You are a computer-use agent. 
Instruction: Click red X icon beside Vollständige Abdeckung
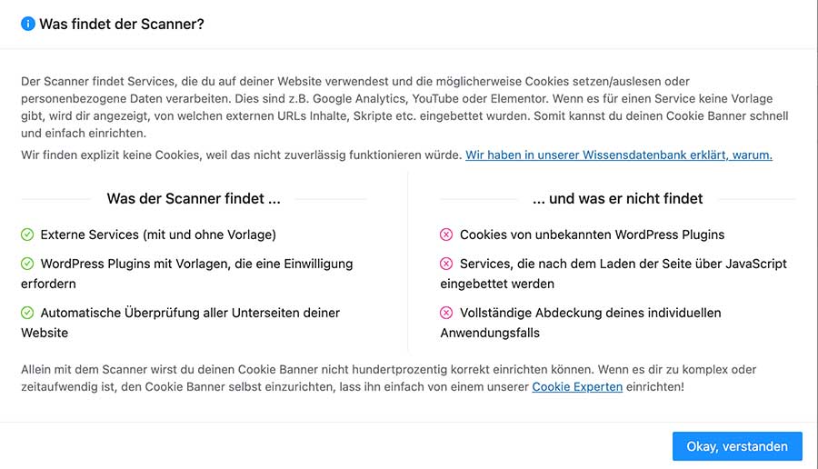(446, 313)
